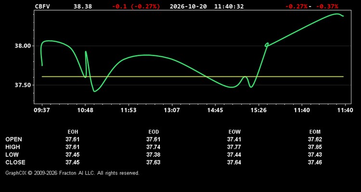Select the EOM HIGH value 37.85

click(315, 147)
